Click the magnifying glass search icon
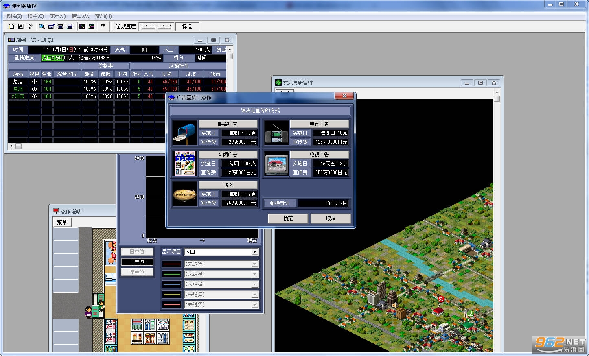The height and width of the screenshot is (356, 589). tap(42, 26)
